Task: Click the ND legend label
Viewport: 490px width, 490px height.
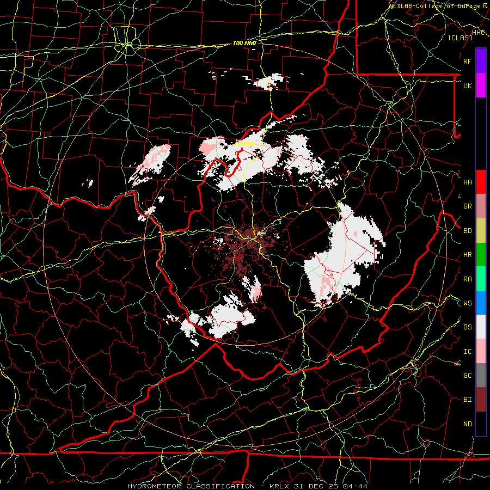Action: 467,424
